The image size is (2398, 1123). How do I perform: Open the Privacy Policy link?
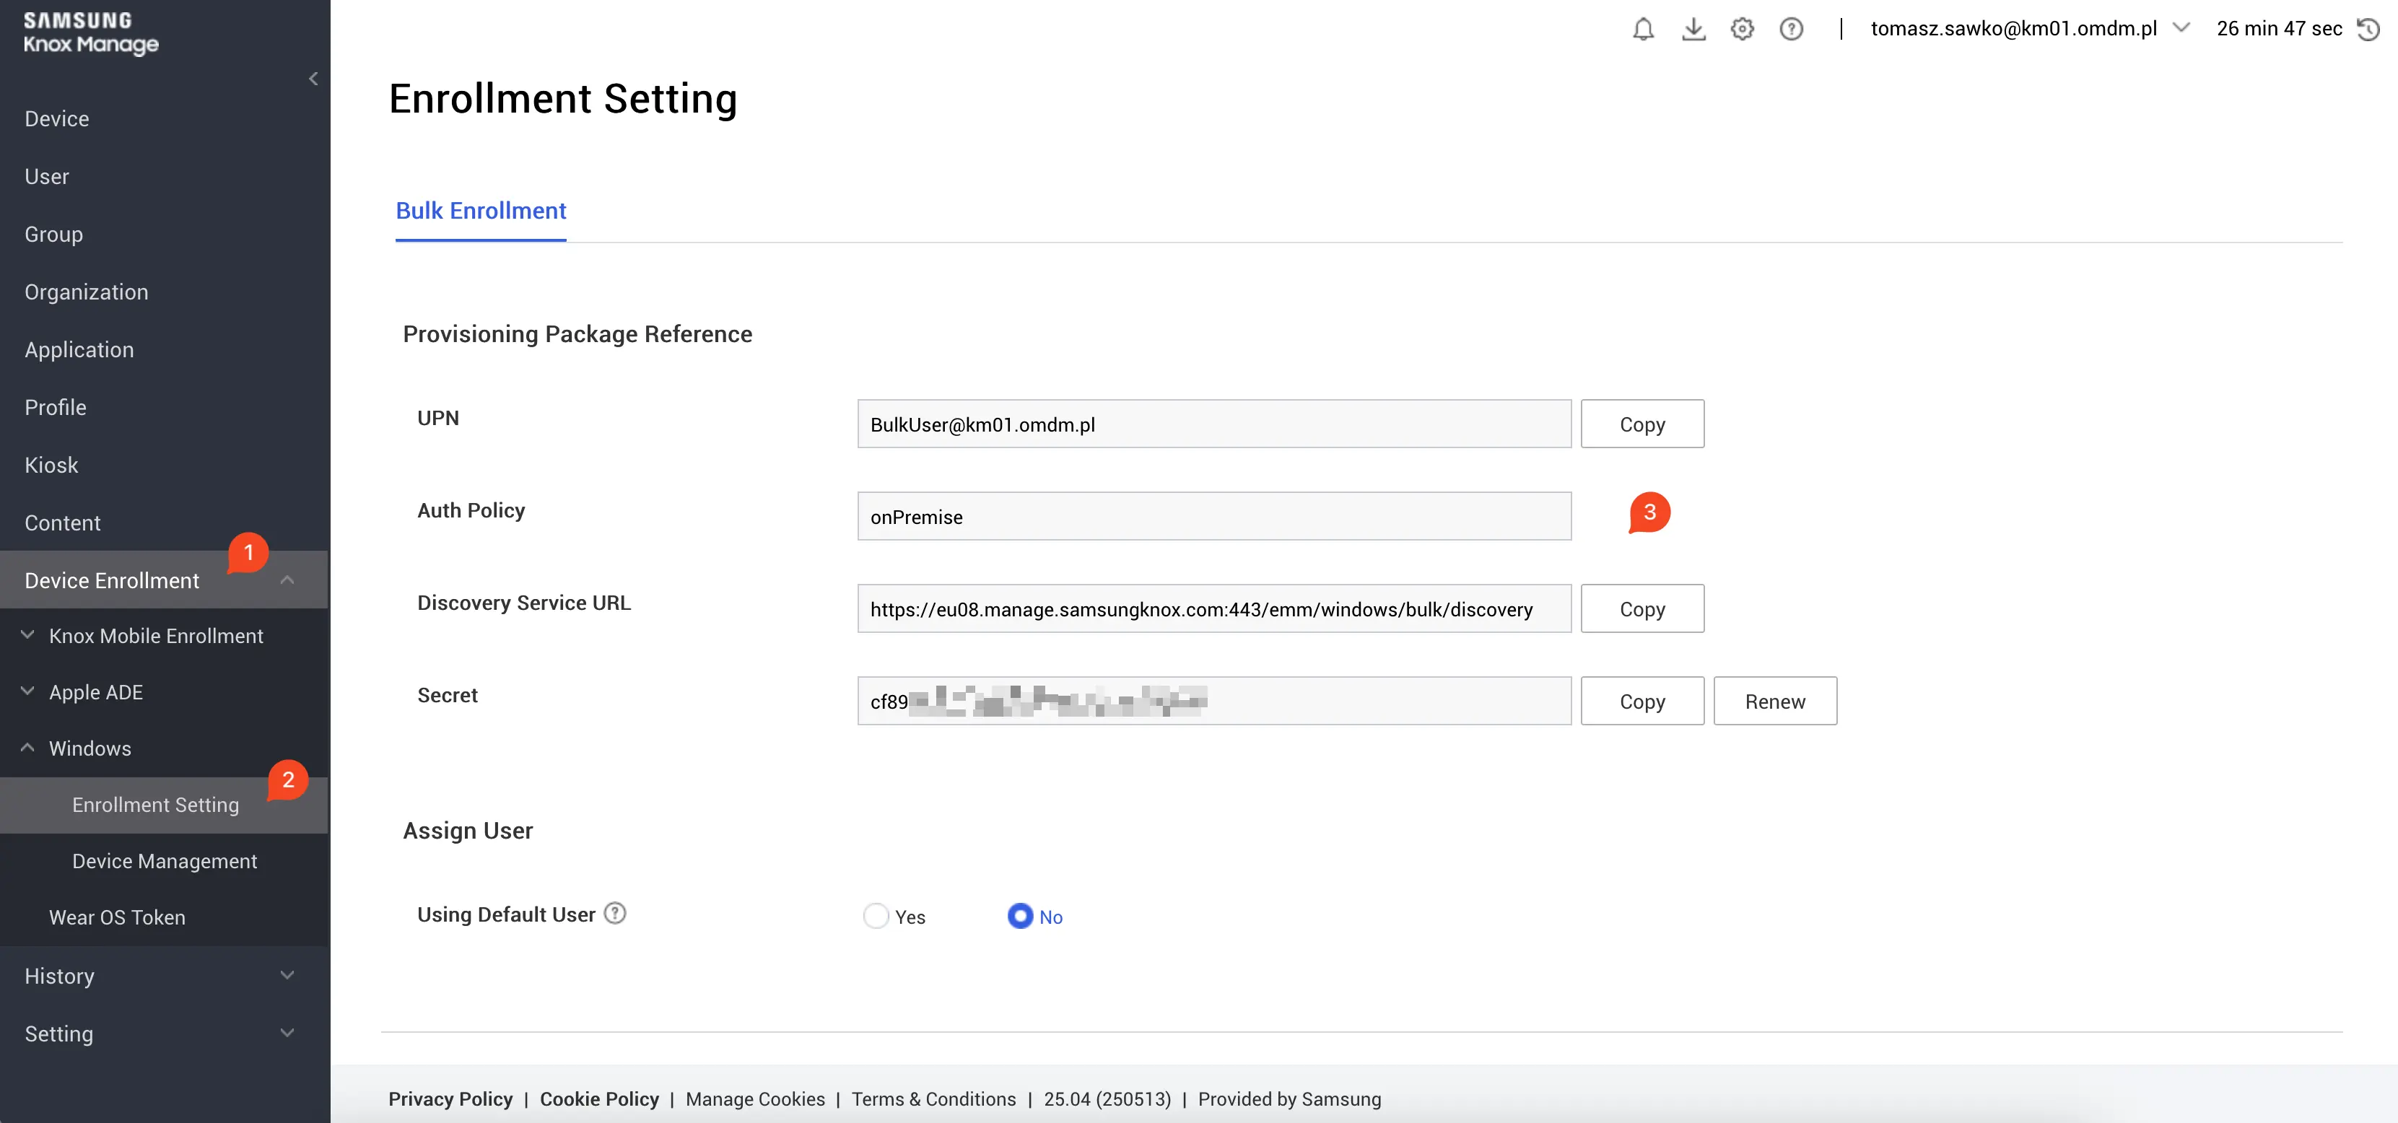450,1098
